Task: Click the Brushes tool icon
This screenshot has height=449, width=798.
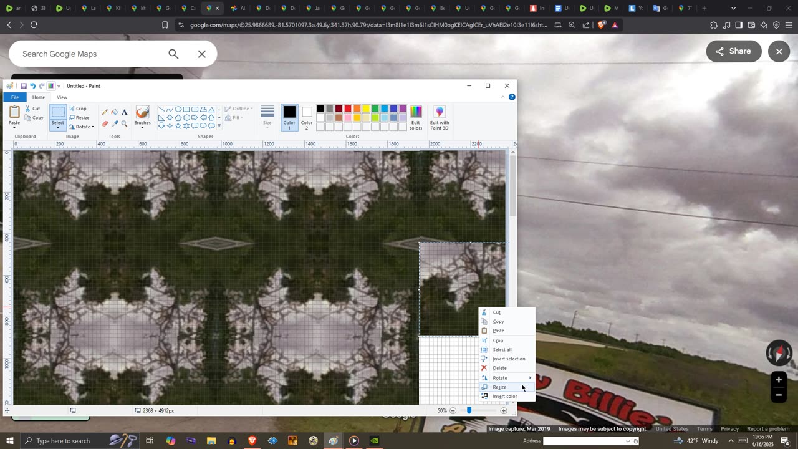Action: point(142,112)
